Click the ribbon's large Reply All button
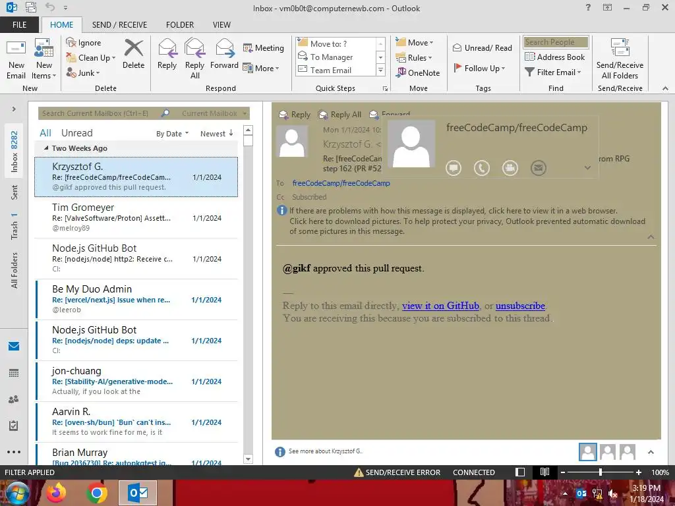This screenshot has width=675, height=506. (x=194, y=59)
